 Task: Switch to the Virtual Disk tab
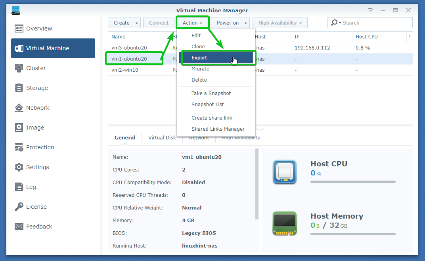click(162, 137)
